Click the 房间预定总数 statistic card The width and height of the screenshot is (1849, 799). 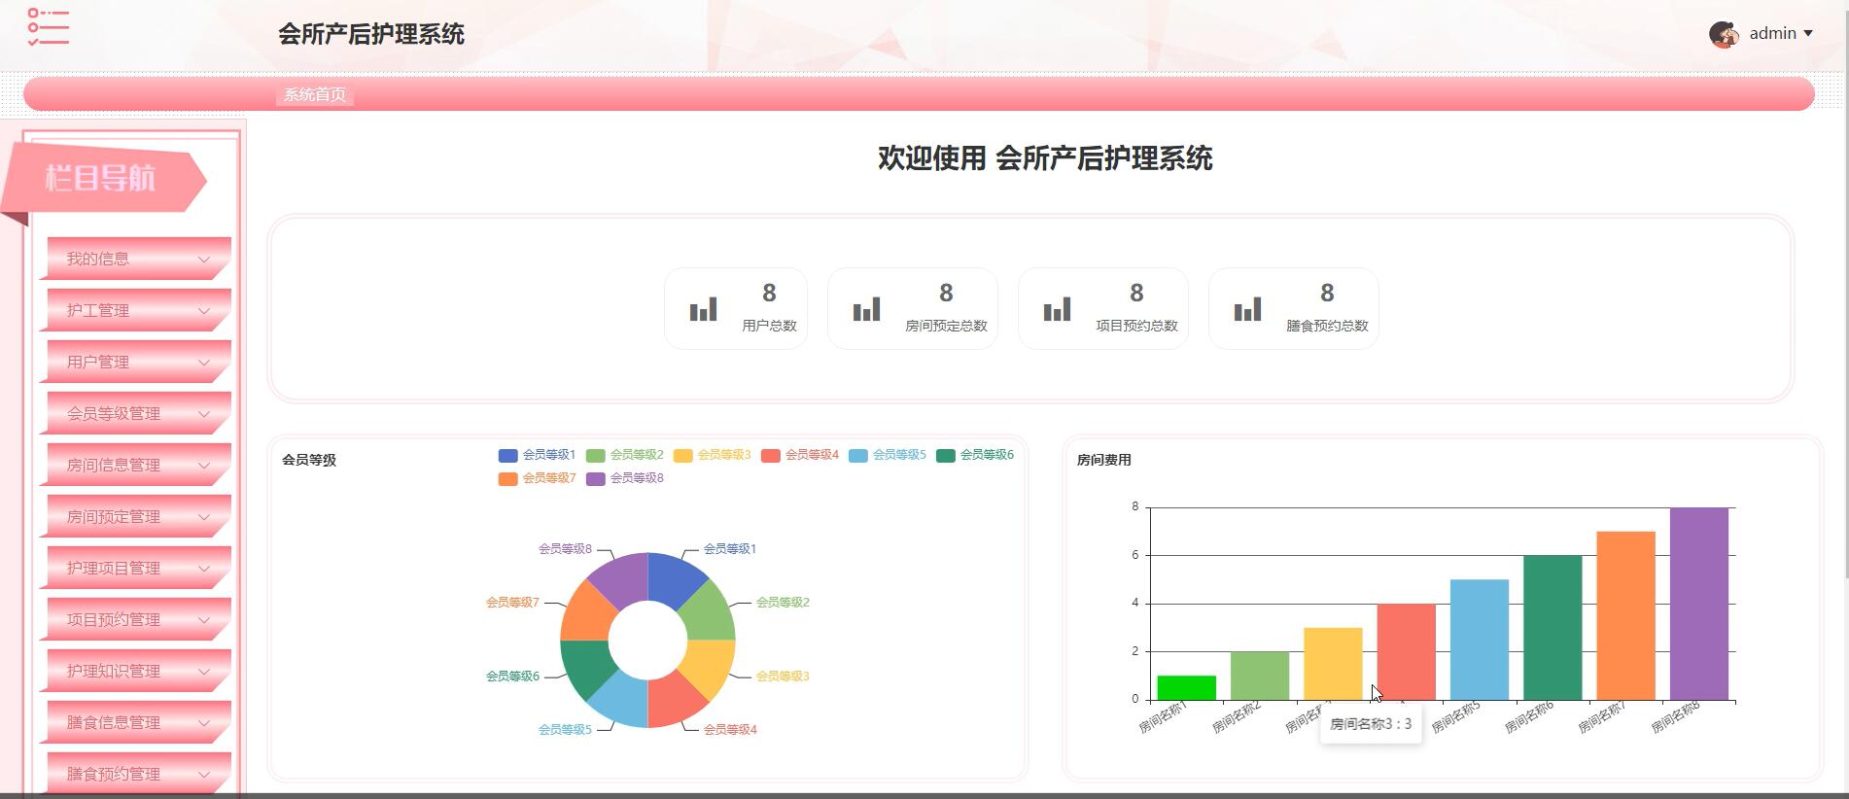[913, 308]
